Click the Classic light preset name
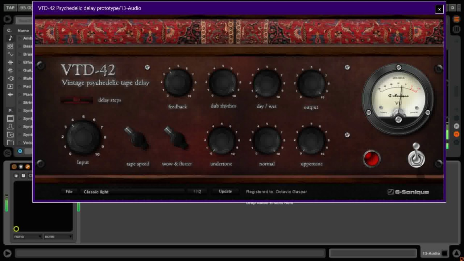 (96, 192)
